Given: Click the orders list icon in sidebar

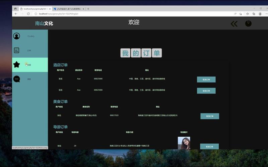Looking at the screenshot, I should point(16,50).
